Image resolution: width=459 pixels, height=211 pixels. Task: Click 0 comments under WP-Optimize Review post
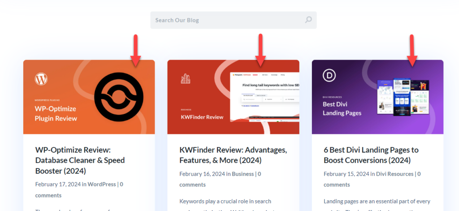pos(79,189)
